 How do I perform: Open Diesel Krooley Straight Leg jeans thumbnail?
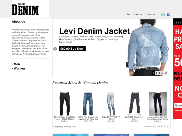click(x=65, y=104)
